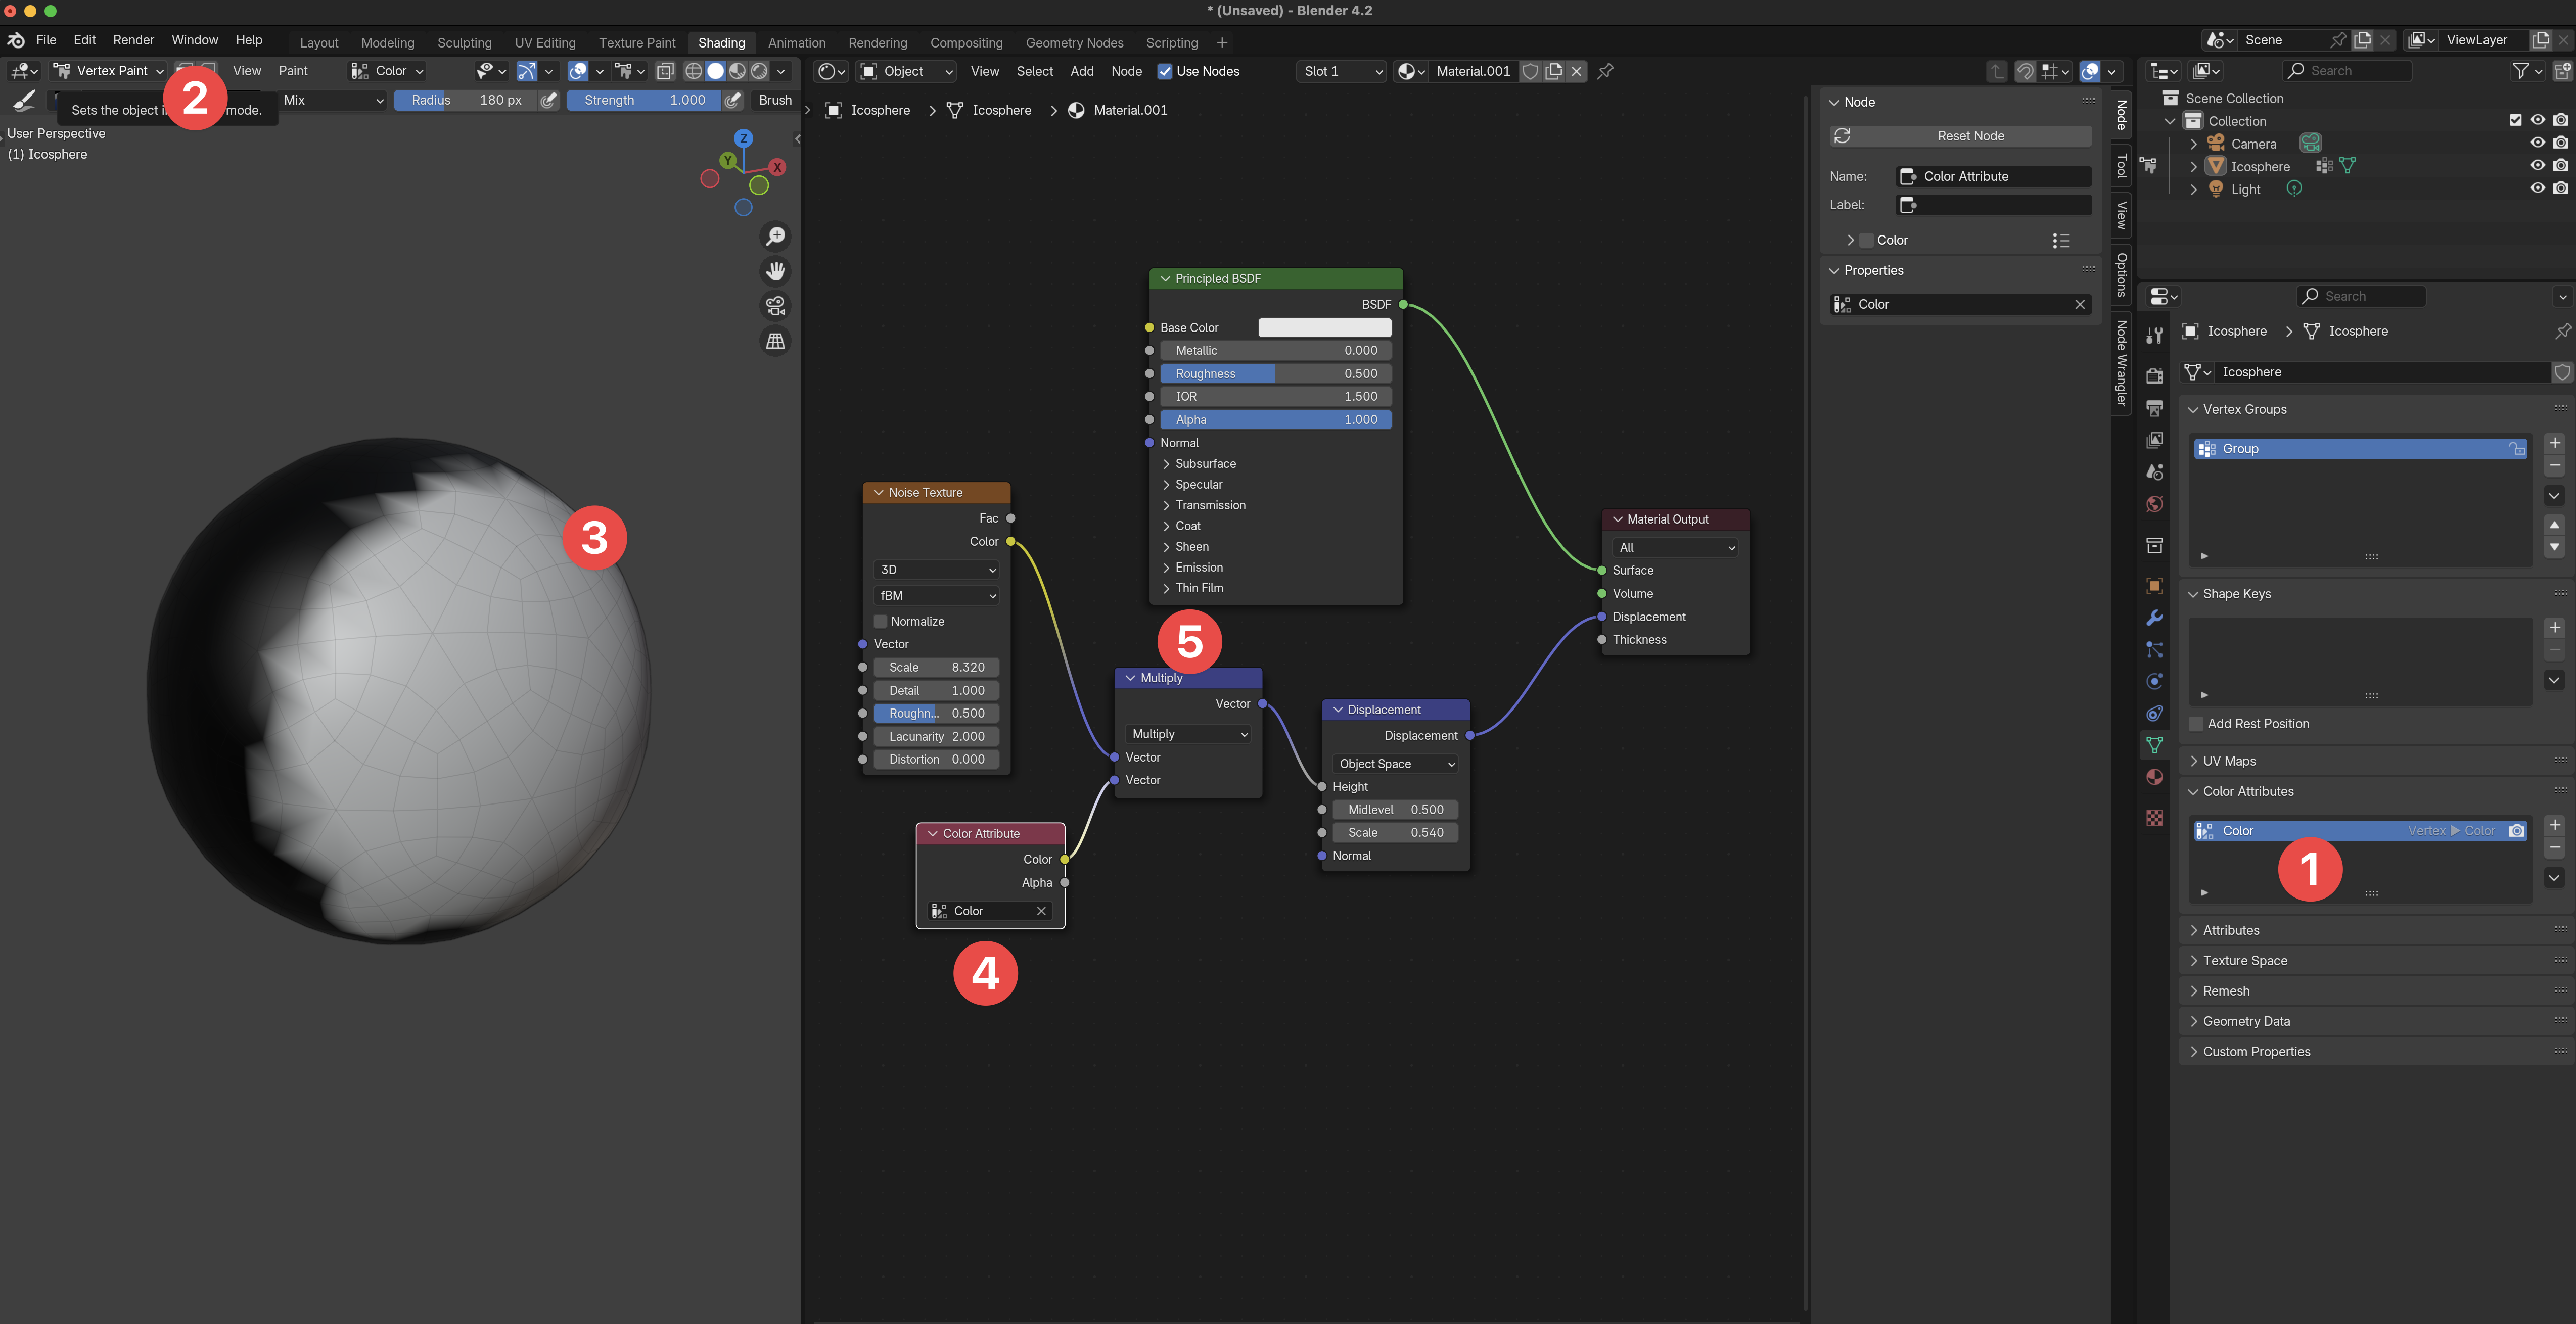Open the File menu
Screen dimensions: 2576x1324
(x=46, y=40)
